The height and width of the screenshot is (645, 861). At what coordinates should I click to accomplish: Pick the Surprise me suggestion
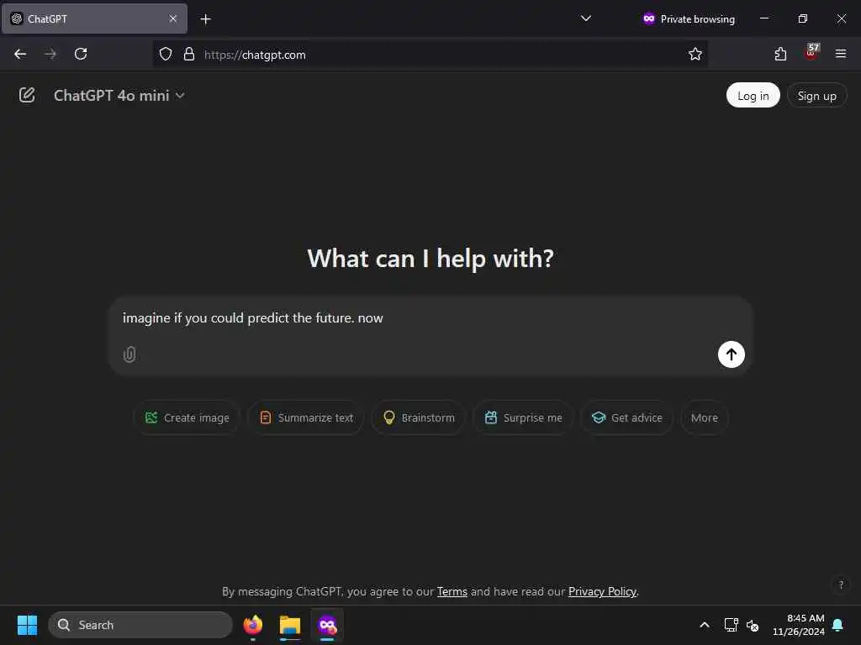coord(523,418)
